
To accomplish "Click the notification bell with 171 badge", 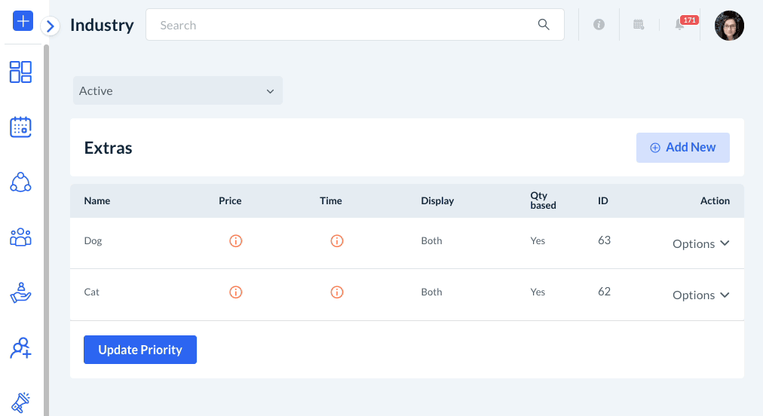I will point(680,25).
